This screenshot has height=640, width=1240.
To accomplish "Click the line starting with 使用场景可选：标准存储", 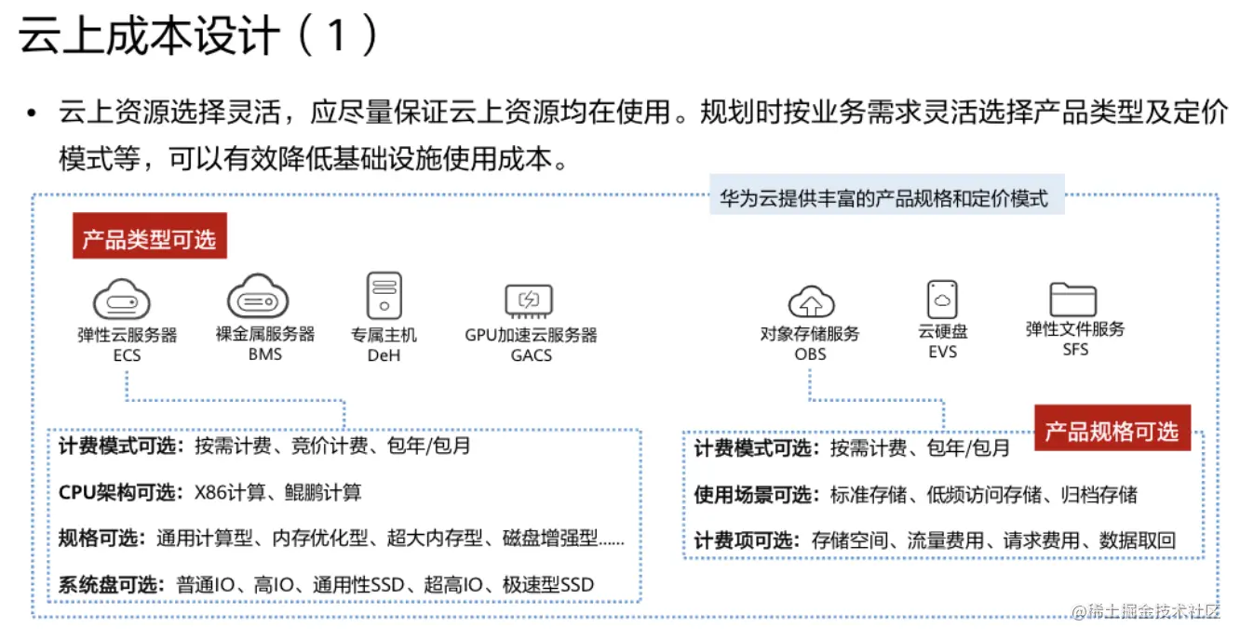I will [x=915, y=495].
